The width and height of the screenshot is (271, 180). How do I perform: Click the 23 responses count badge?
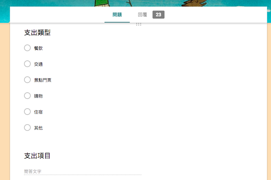[158, 15]
